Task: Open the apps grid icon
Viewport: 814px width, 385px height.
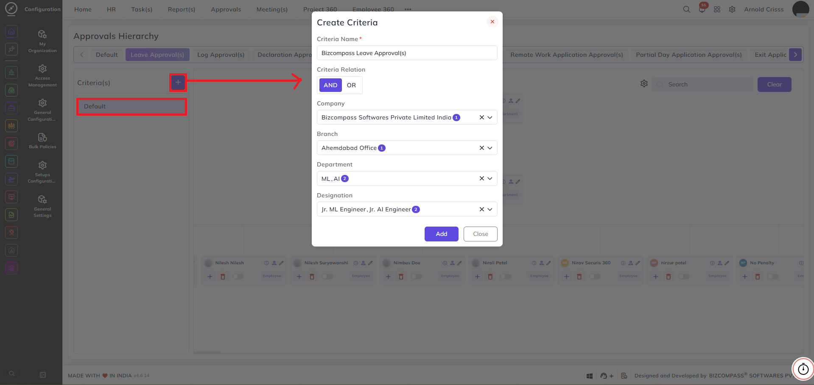Action: tap(717, 9)
